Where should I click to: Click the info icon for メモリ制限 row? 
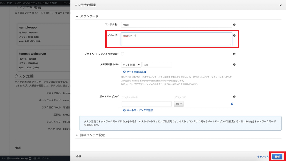[x=234, y=65]
